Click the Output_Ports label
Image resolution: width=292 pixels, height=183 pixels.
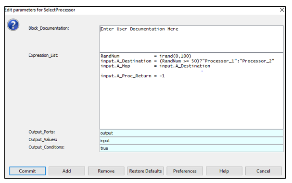(x=42, y=132)
